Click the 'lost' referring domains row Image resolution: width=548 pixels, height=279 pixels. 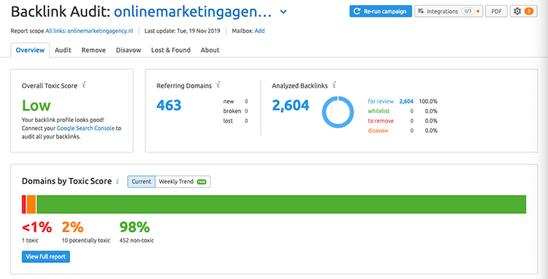click(235, 121)
